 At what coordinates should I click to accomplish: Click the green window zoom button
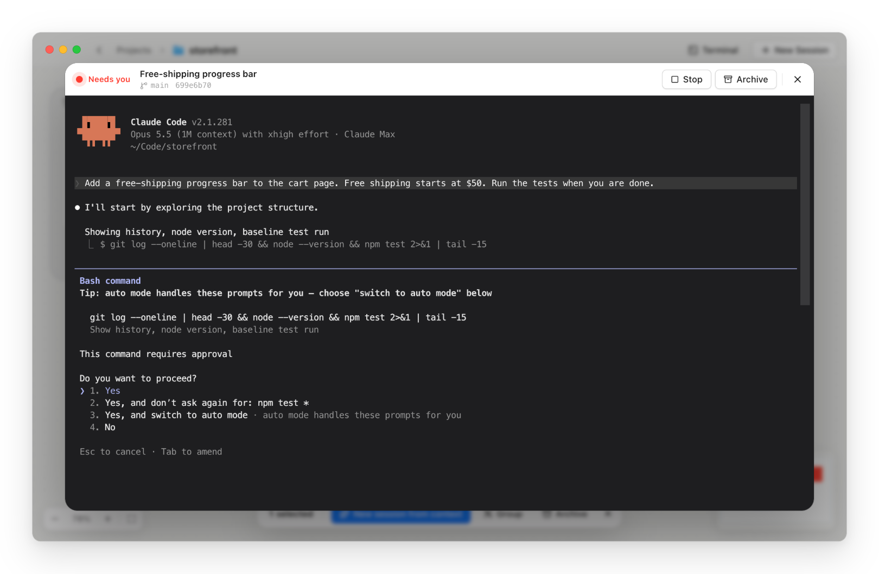[77, 49]
